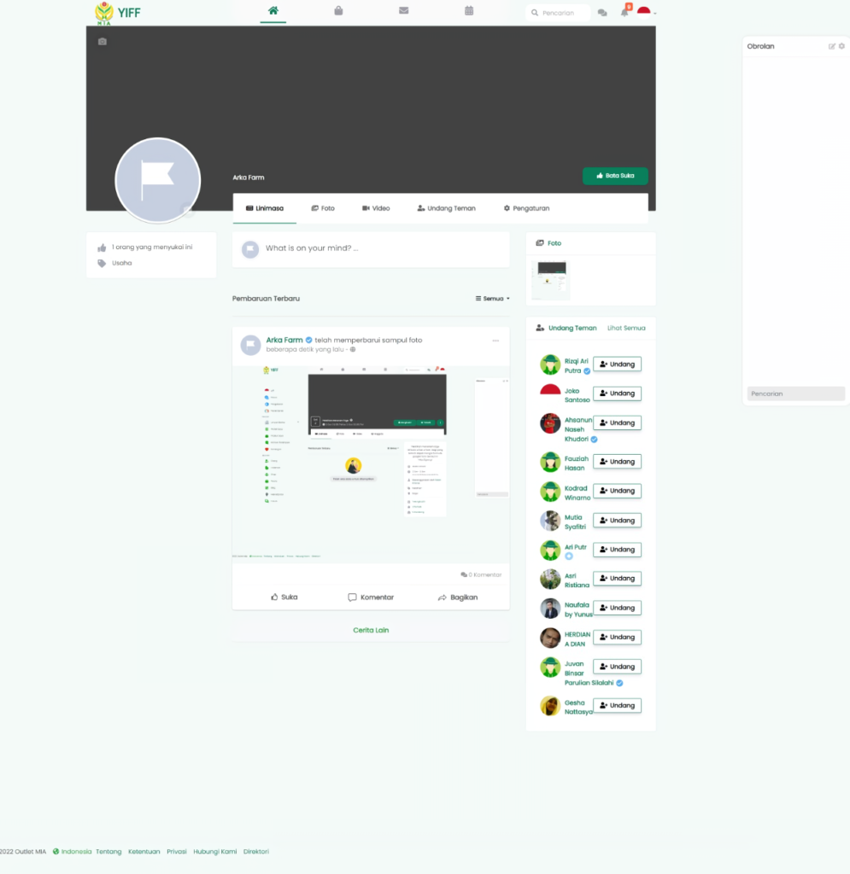
Task: Open Obrolan chat settings gear
Action: coord(841,46)
